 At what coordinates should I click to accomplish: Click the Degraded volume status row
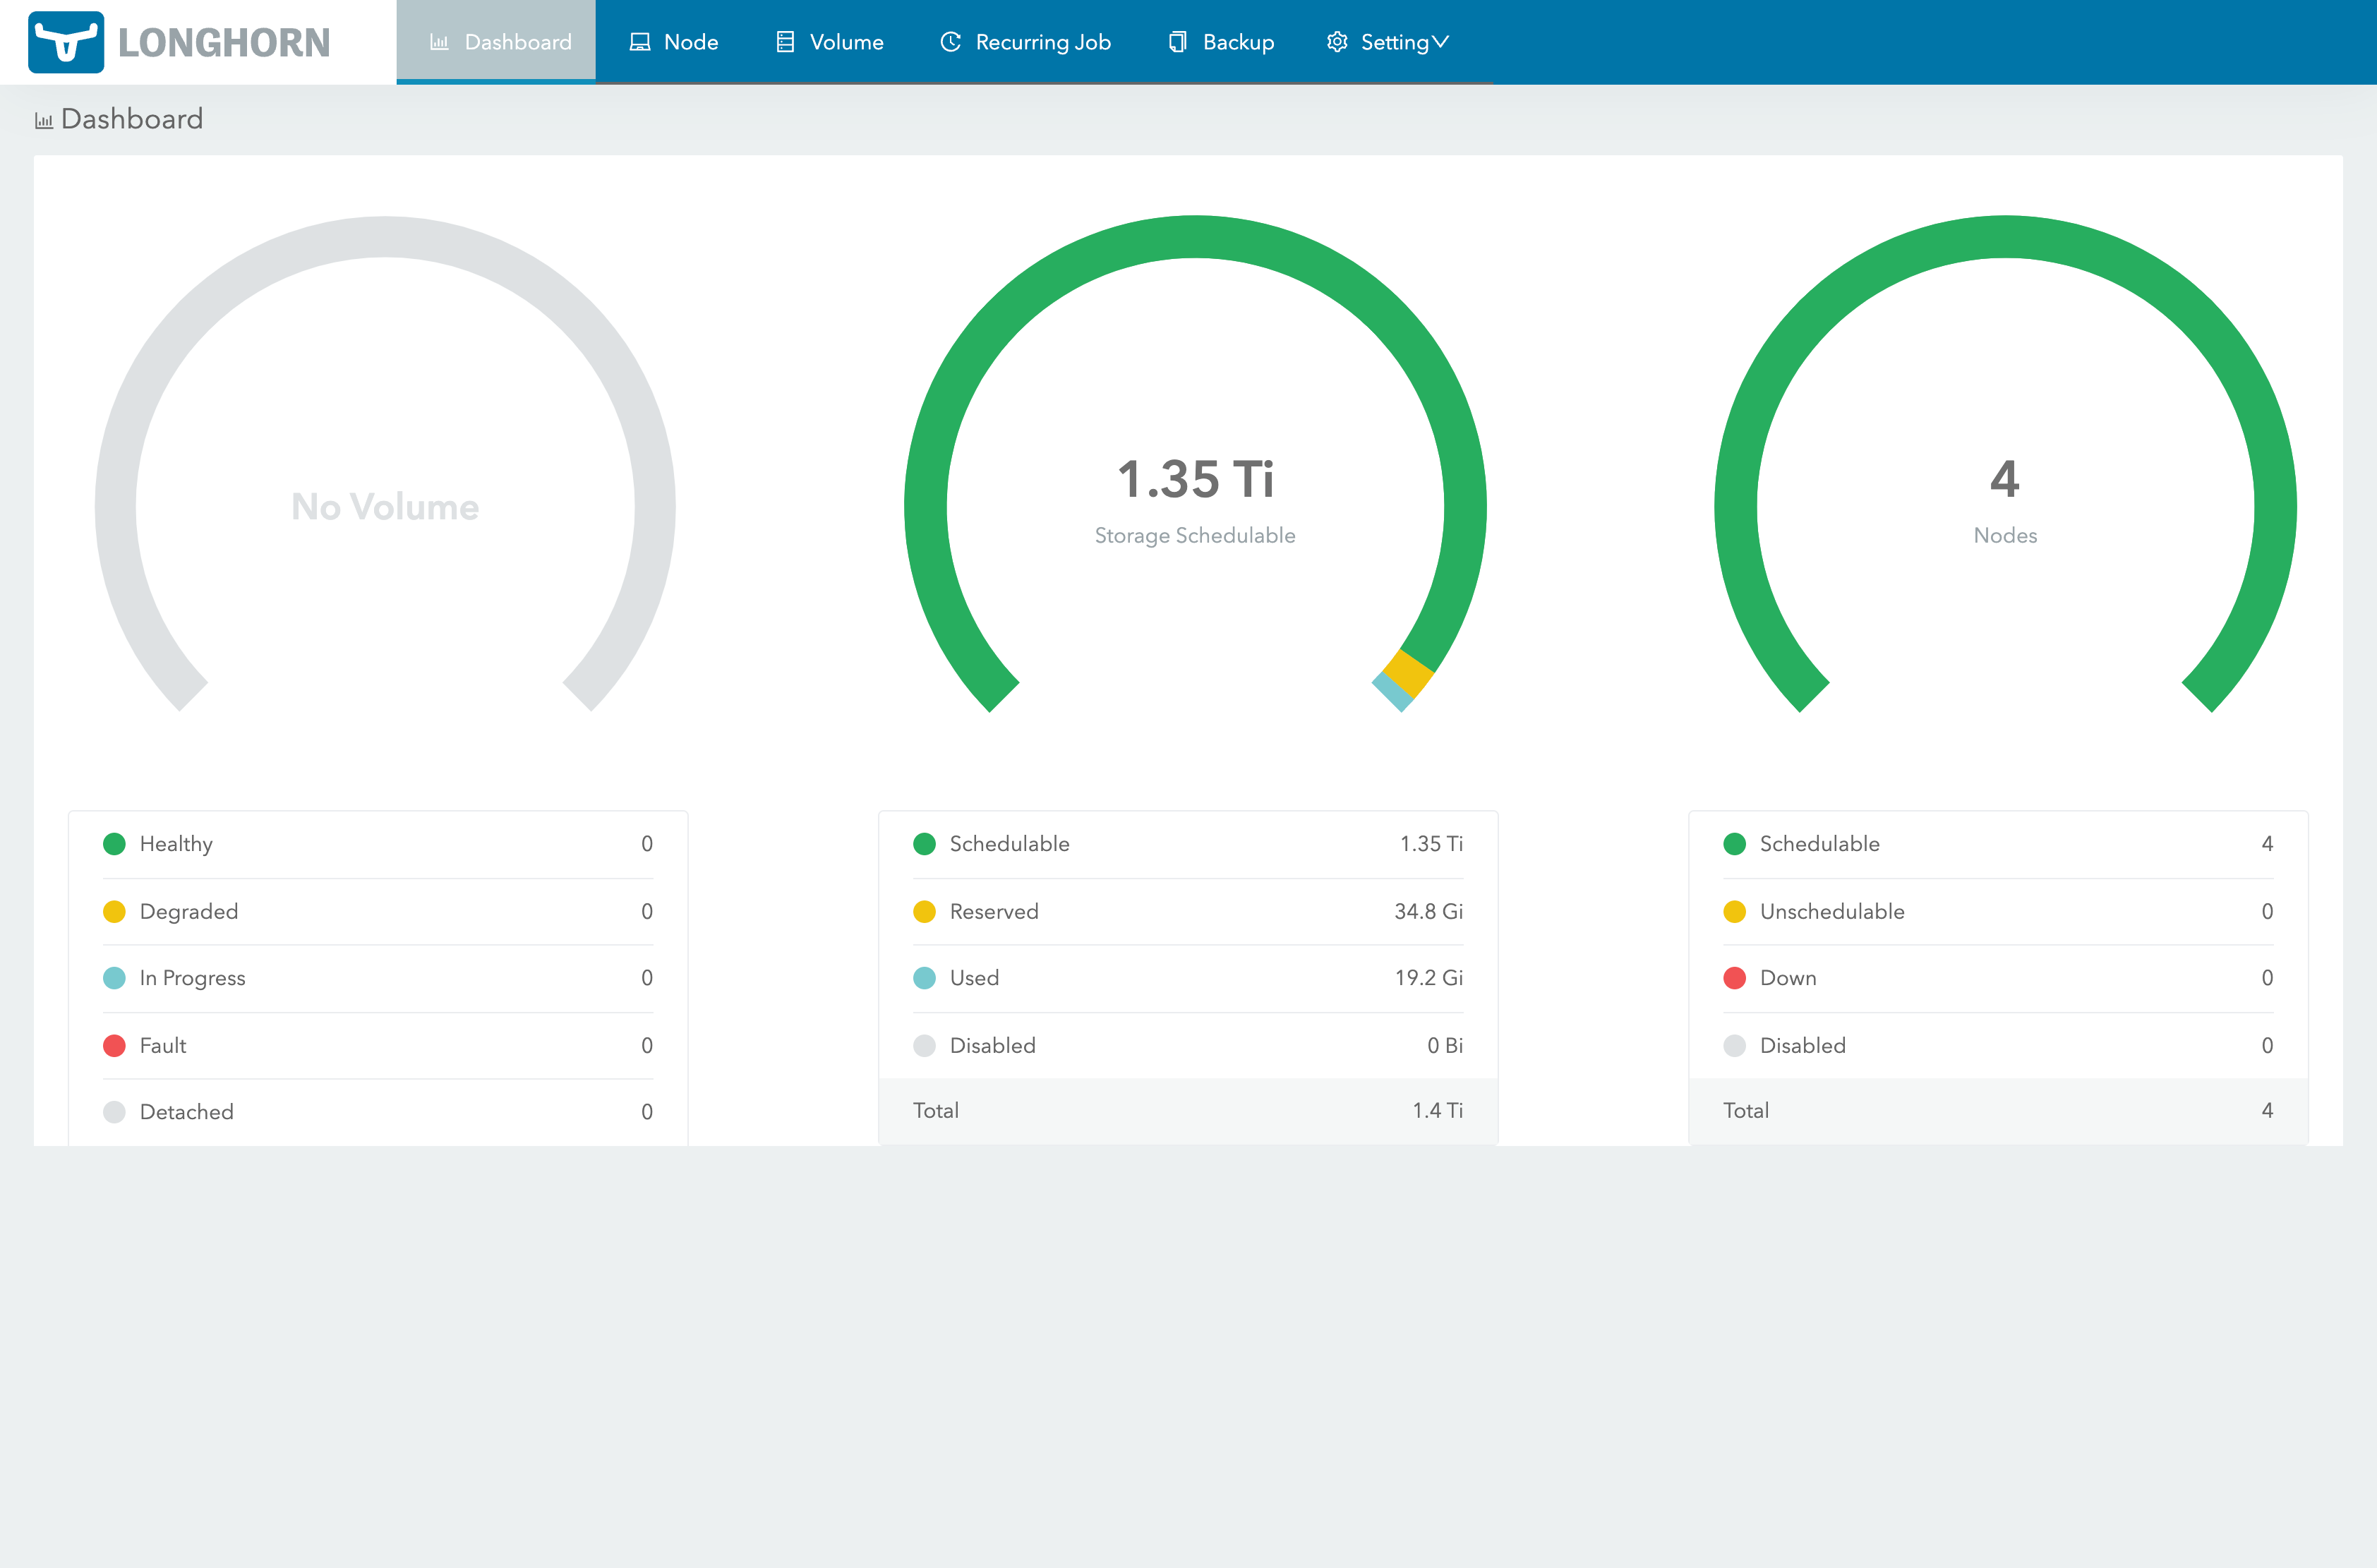[378, 911]
